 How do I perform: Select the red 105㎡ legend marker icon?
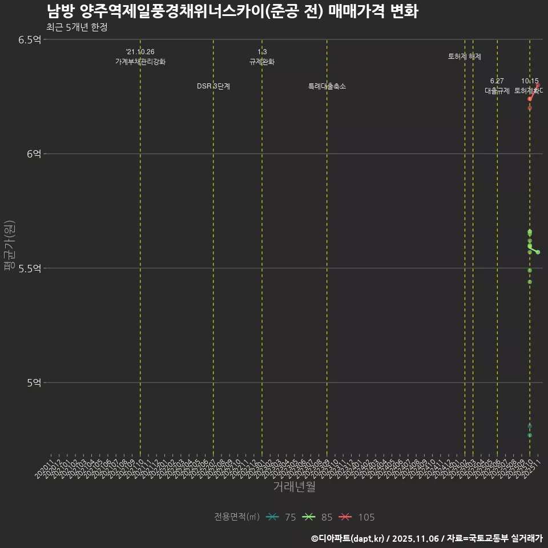(345, 517)
